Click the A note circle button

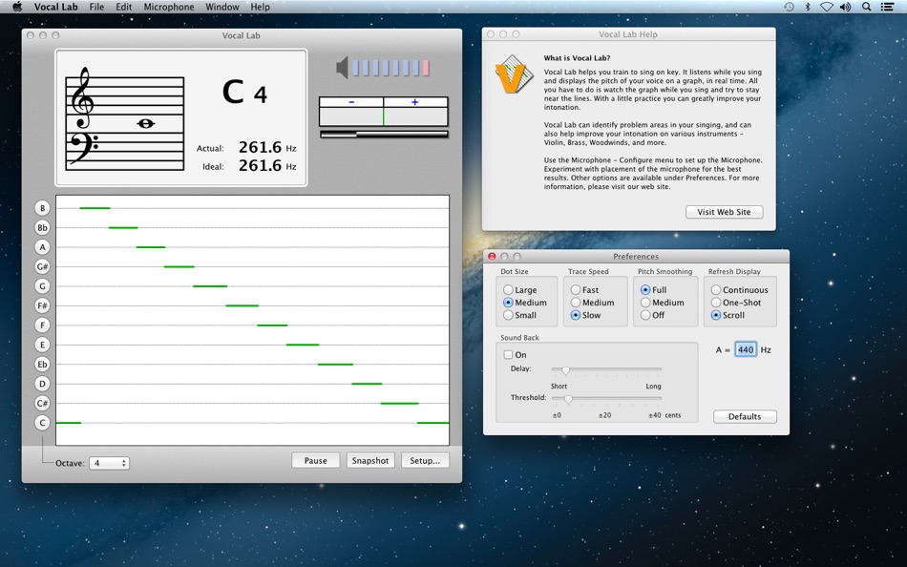(x=42, y=247)
